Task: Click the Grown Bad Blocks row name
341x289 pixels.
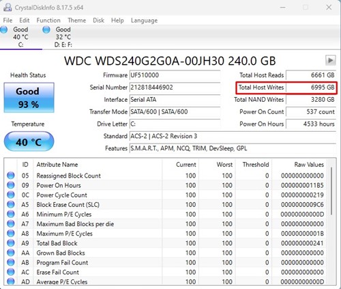Action: pyautogui.click(x=61, y=253)
